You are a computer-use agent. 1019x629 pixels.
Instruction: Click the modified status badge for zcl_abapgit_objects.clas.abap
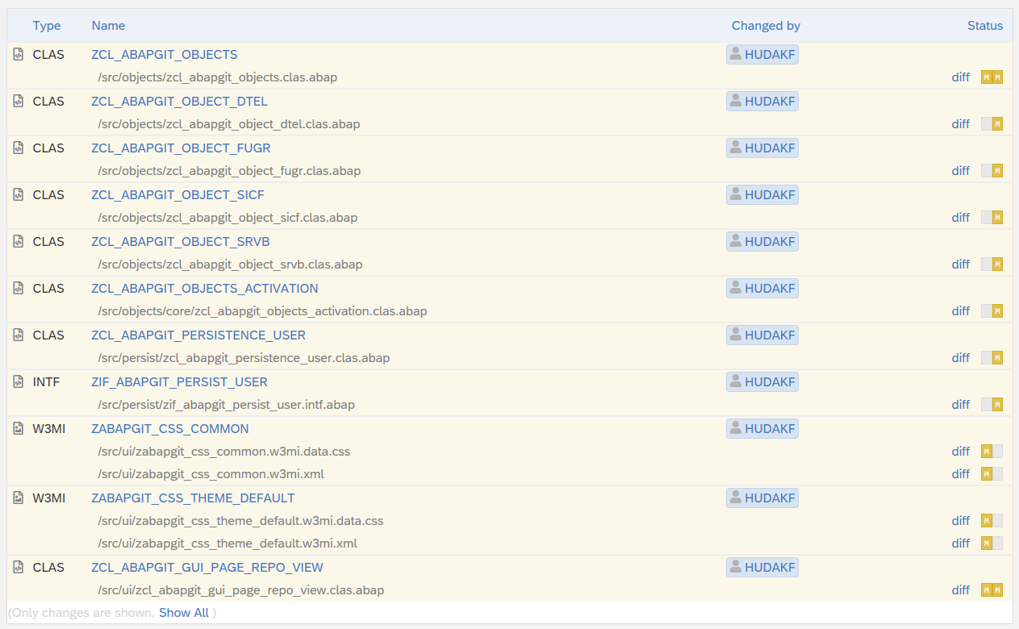click(992, 77)
